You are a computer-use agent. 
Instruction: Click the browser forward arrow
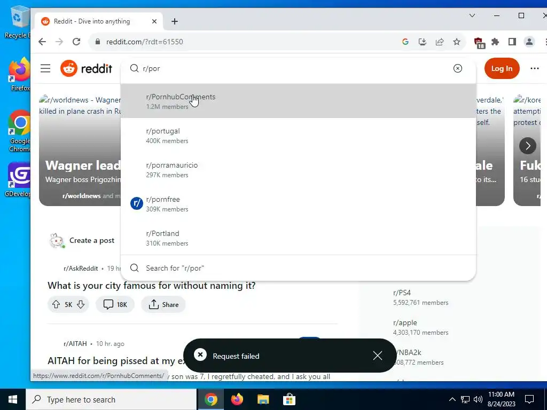pos(59,42)
